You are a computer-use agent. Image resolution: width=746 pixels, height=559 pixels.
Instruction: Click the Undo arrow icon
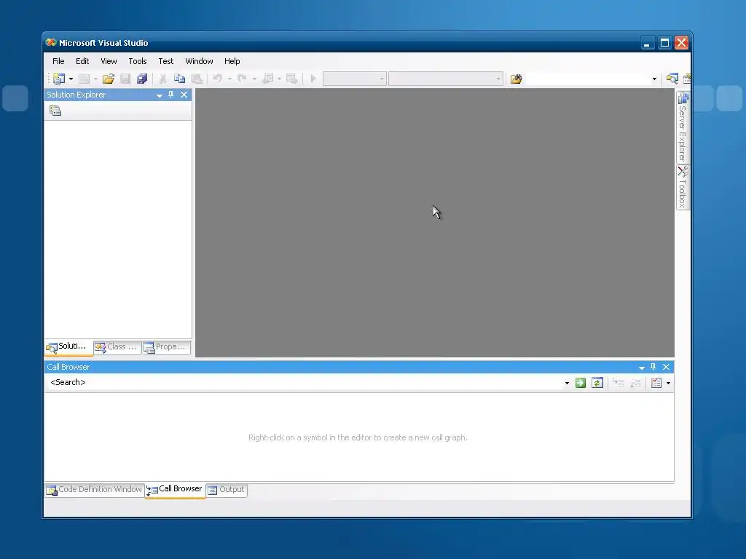click(x=217, y=79)
